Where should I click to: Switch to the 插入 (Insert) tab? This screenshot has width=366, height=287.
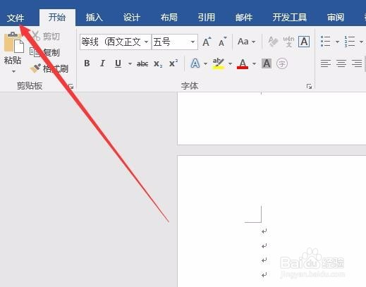coord(94,18)
